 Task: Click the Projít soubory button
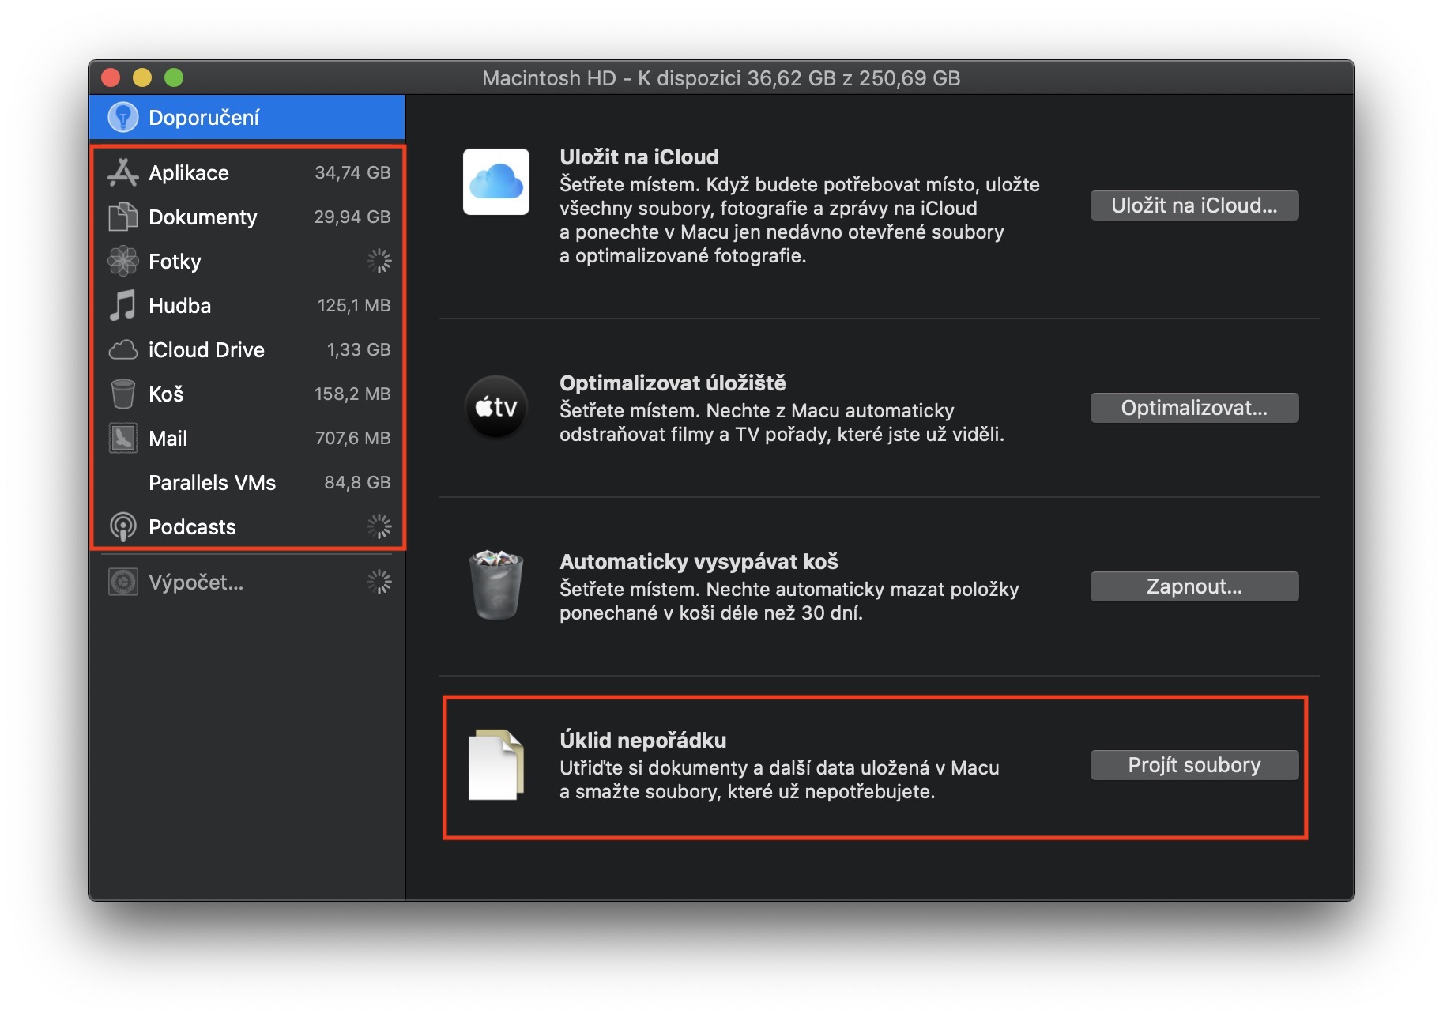pos(1193,765)
